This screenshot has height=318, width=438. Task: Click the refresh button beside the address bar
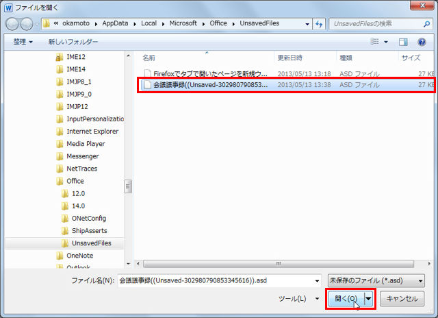pos(319,24)
